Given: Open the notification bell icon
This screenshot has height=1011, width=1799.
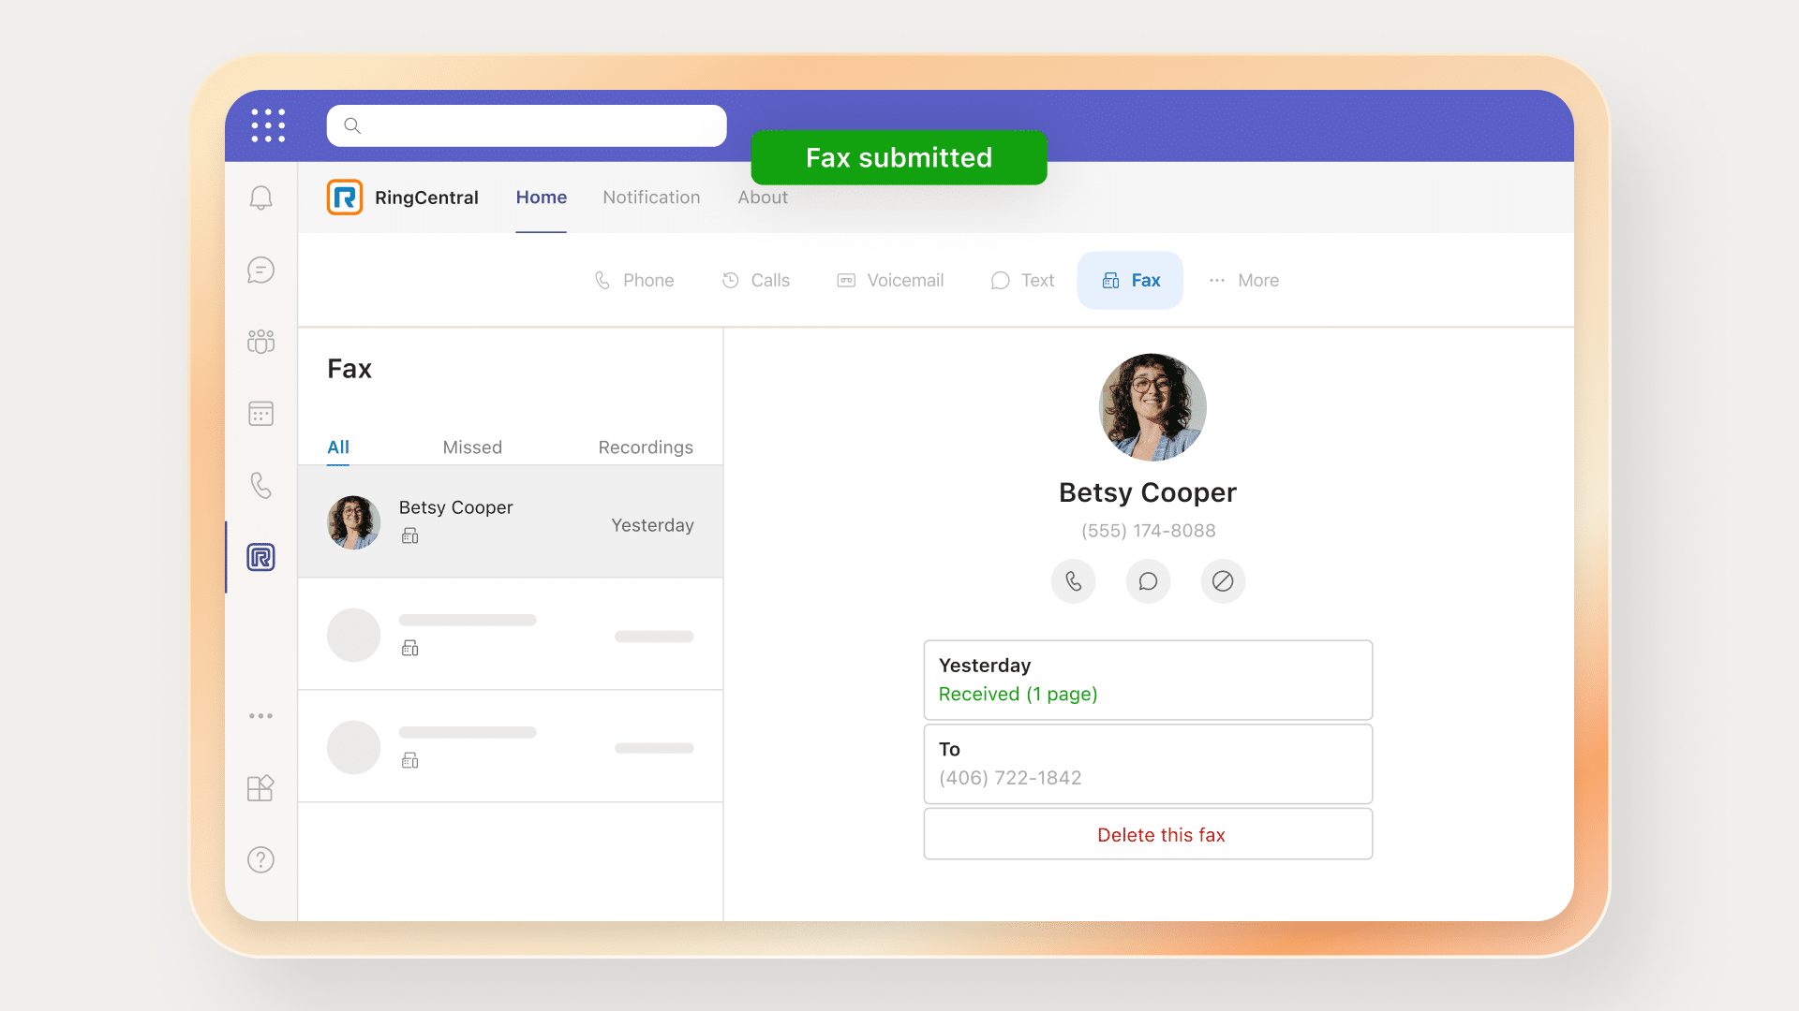Looking at the screenshot, I should (260, 198).
